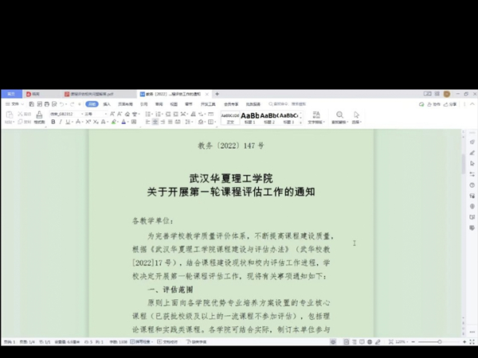Open the References ribbon tab

tap(144, 104)
